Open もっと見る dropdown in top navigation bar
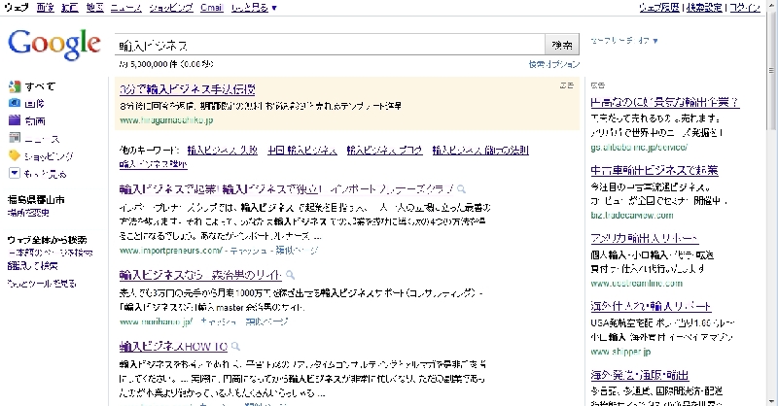 (x=254, y=8)
